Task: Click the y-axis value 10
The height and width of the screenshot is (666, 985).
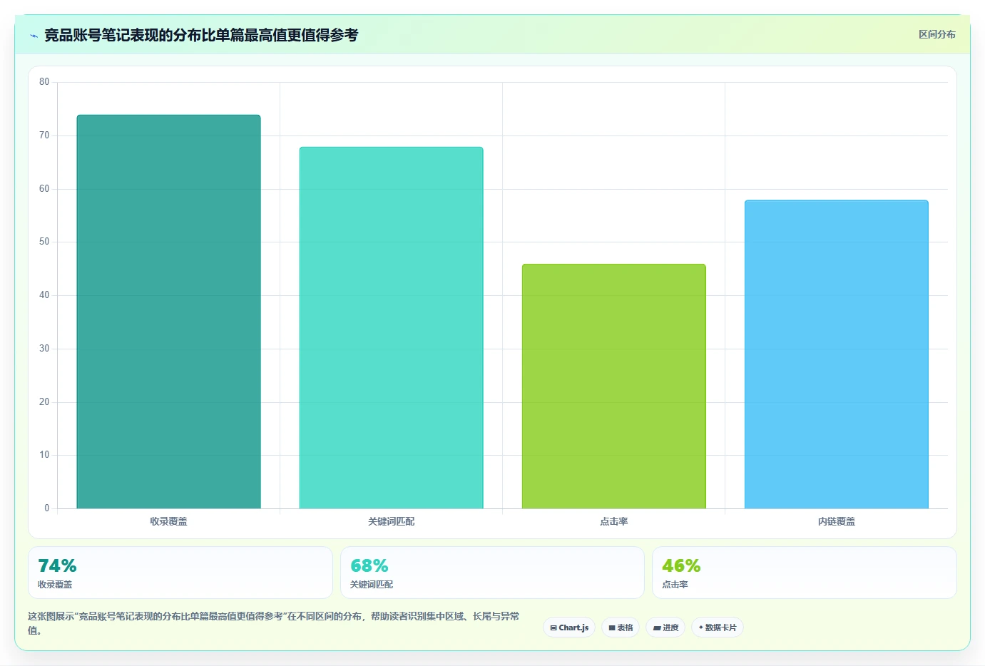Action: (44, 455)
